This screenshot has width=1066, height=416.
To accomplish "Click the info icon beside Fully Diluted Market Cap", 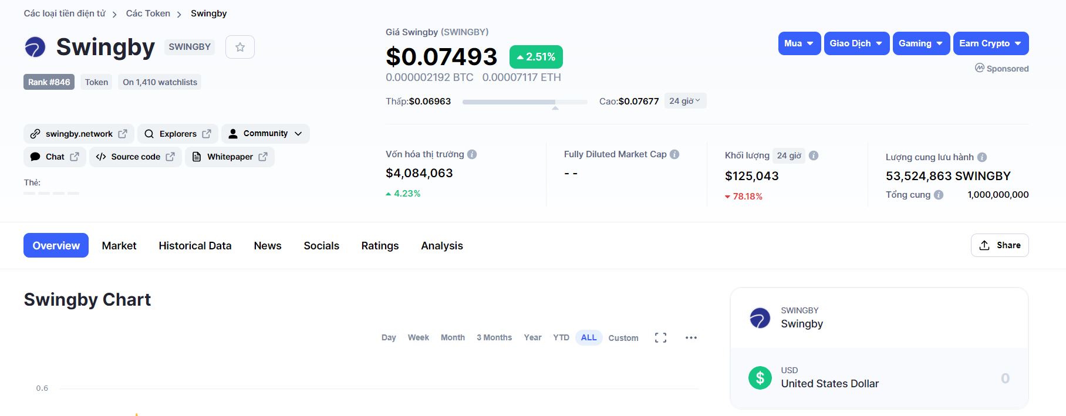I will 674,154.
